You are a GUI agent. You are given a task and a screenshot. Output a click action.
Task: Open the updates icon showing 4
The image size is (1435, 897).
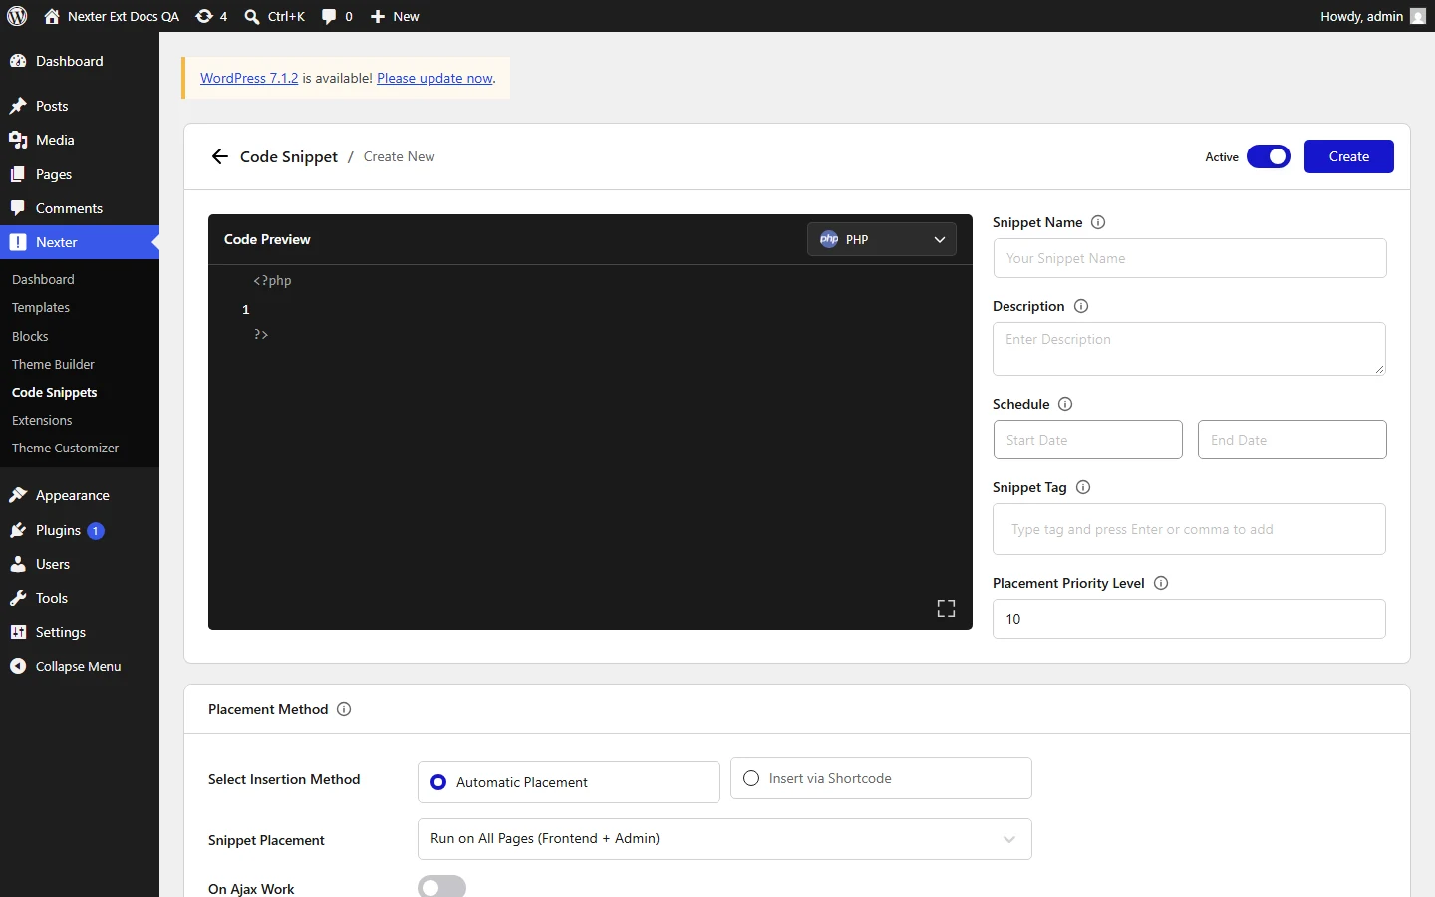211,16
